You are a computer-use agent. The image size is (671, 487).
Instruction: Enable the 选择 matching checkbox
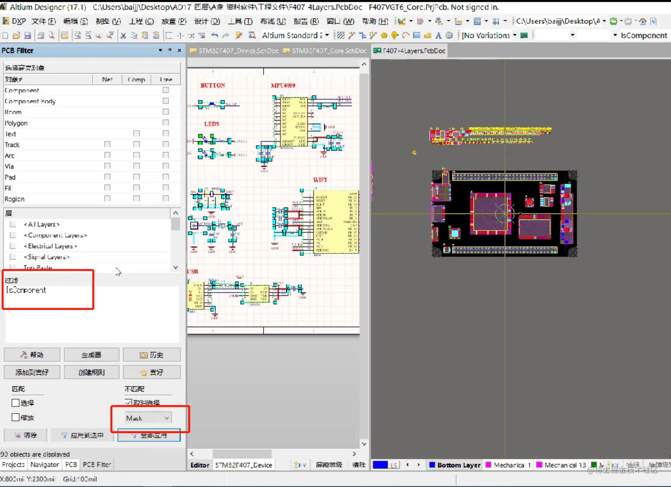[16, 403]
